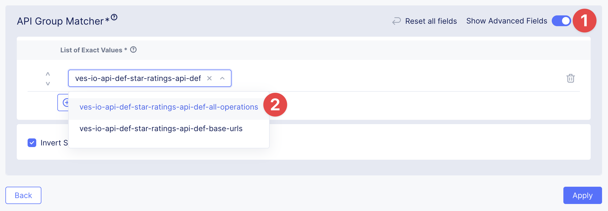Click inside the exact value text field
Viewport: 608px width, 211px height.
(x=138, y=78)
